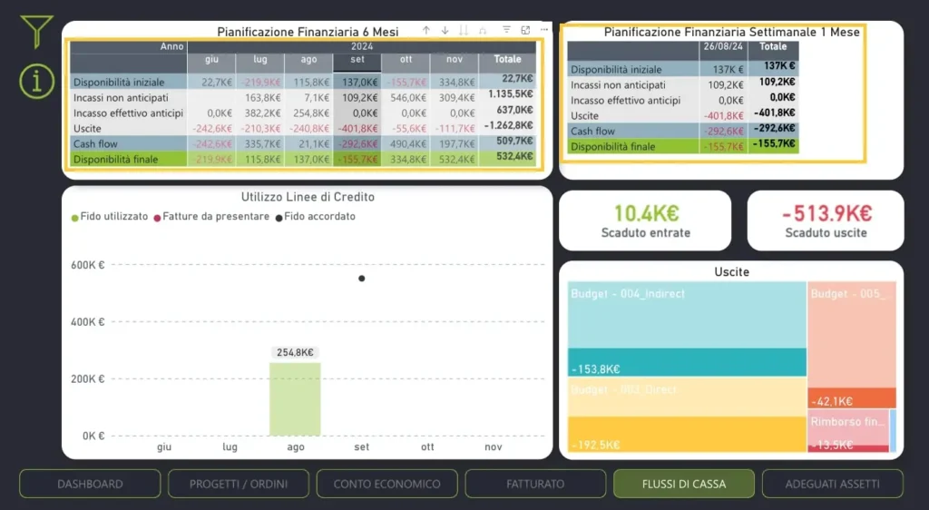Click the -192,5K€ yellow treemap block
The image size is (929, 510).
[688, 434]
